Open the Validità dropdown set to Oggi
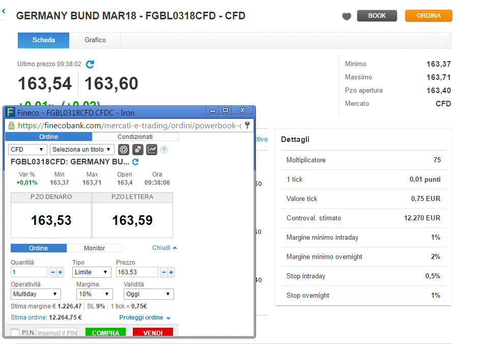The width and height of the screenshot is (487, 344). click(149, 294)
